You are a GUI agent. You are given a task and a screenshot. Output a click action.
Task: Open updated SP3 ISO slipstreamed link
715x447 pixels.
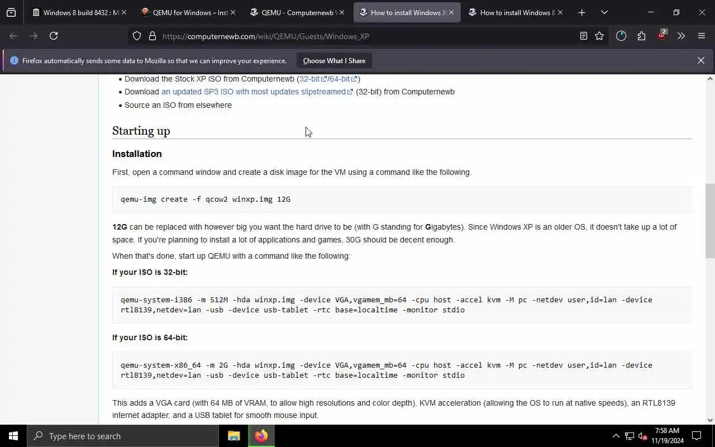(x=257, y=92)
